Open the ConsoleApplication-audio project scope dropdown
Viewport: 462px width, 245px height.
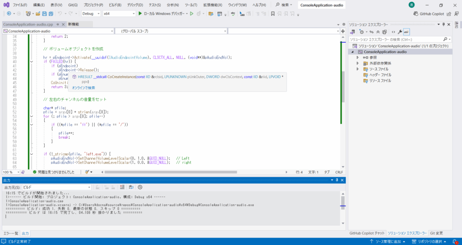click(x=58, y=31)
